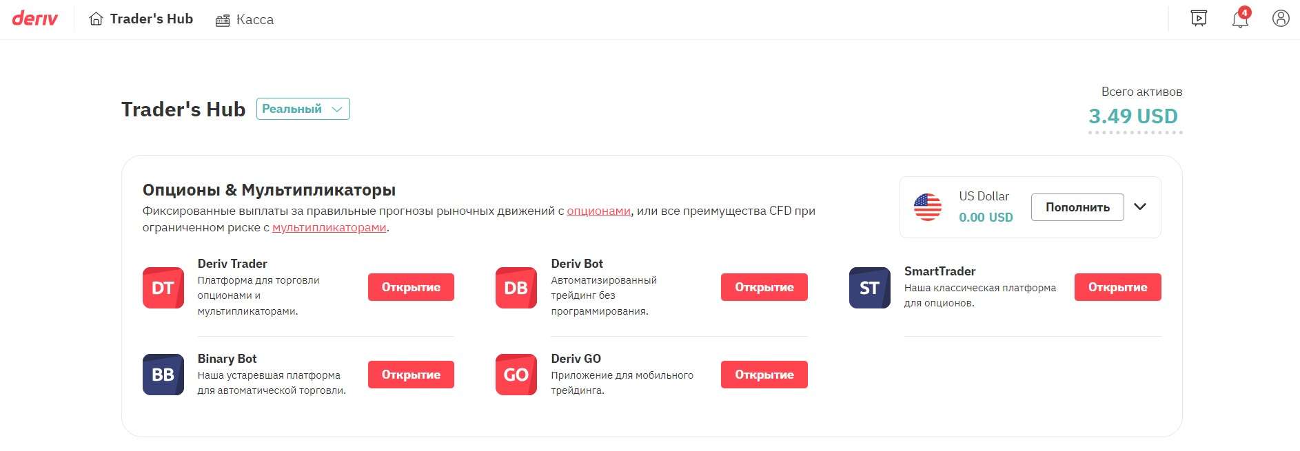Open the account profile icon
The width and height of the screenshot is (1300, 451).
(1281, 19)
